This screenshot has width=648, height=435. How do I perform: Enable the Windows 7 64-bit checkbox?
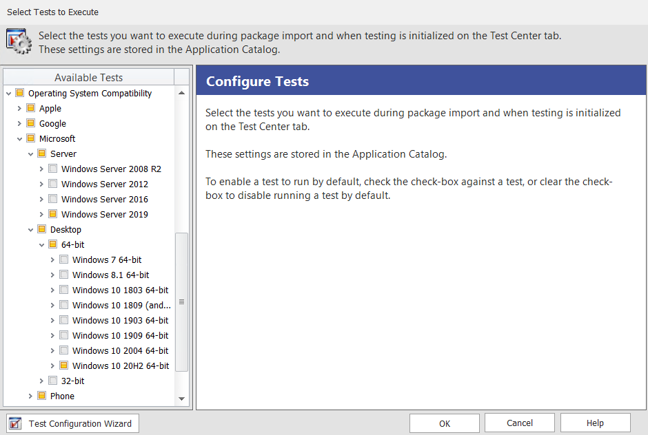pyautogui.click(x=64, y=259)
